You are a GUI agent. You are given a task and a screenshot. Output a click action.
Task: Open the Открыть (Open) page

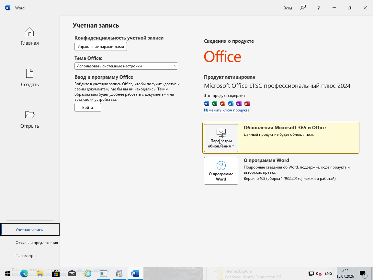tap(29, 119)
